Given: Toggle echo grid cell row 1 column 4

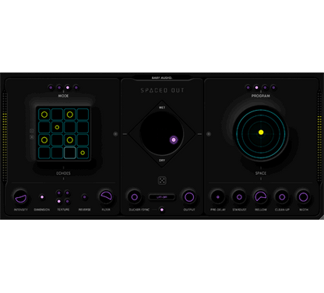Looking at the screenshot, I should [x=83, y=115].
